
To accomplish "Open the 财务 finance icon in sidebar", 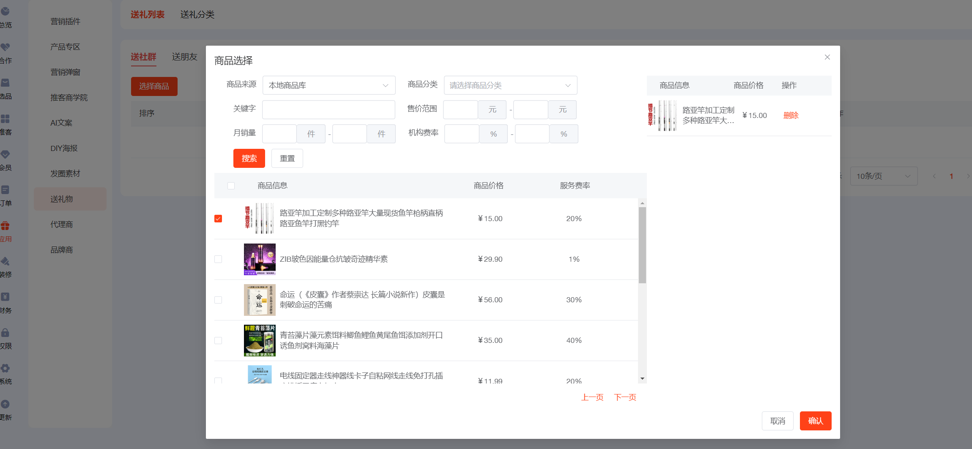I will (x=5, y=297).
